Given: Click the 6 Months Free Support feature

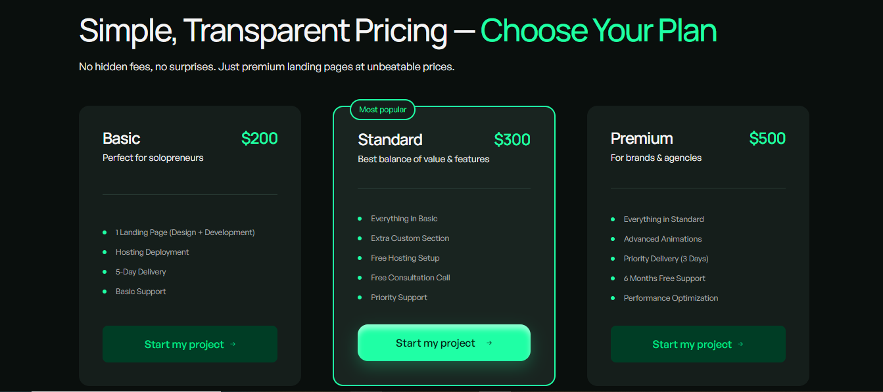Looking at the screenshot, I should point(664,278).
